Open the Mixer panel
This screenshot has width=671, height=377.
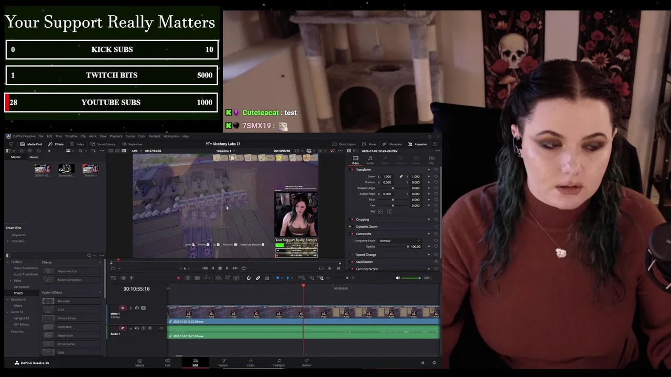(369, 144)
